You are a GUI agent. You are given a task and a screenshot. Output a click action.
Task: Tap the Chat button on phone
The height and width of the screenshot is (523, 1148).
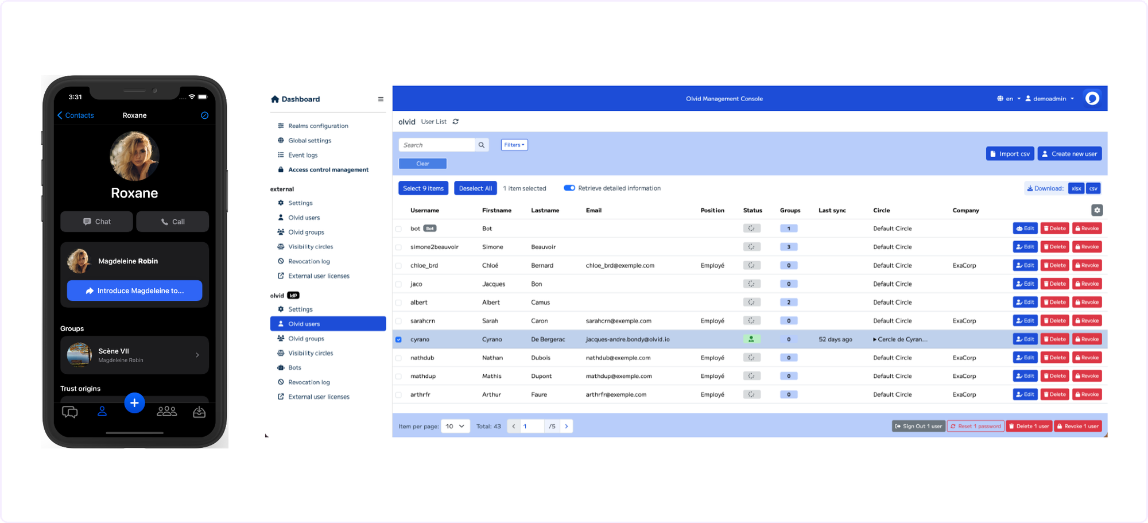point(96,222)
